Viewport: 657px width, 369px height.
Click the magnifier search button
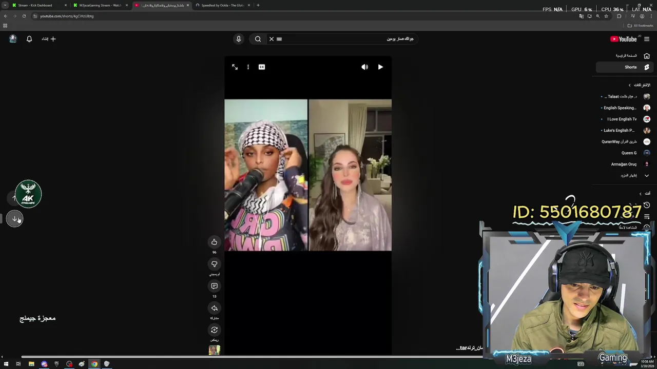point(258,39)
